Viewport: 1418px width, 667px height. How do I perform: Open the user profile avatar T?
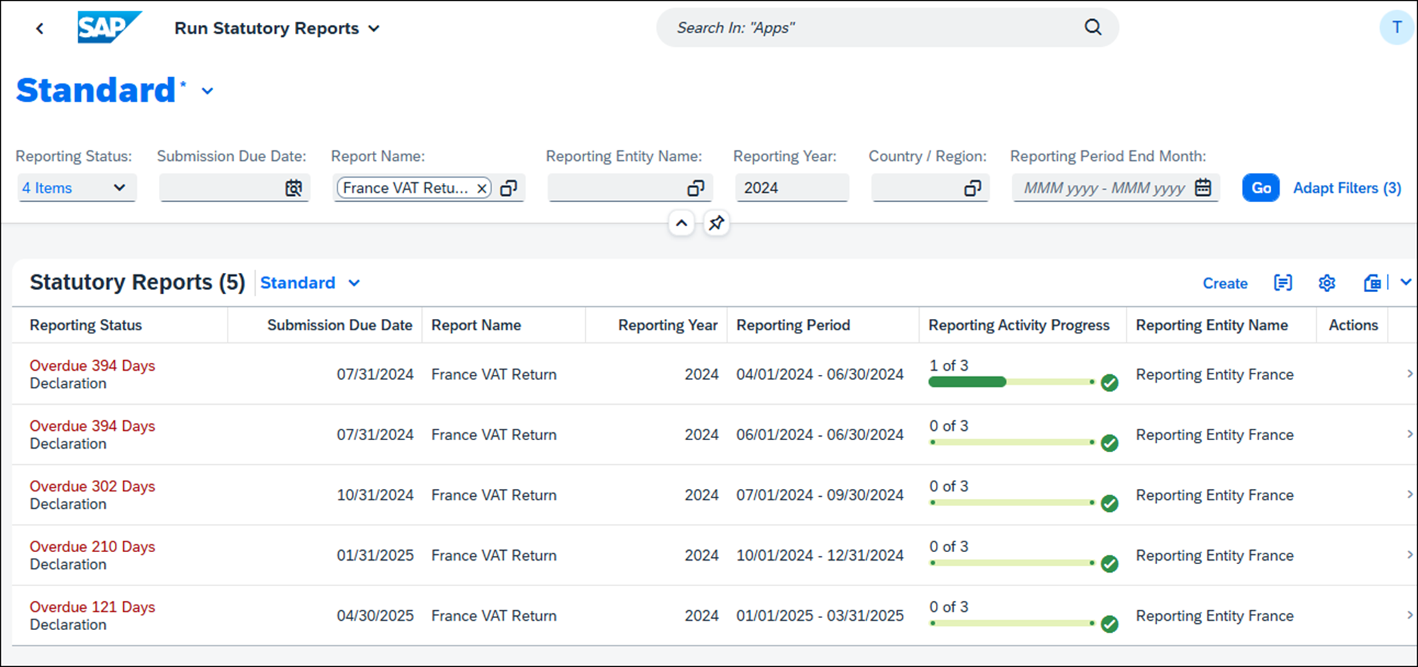pyautogui.click(x=1396, y=27)
